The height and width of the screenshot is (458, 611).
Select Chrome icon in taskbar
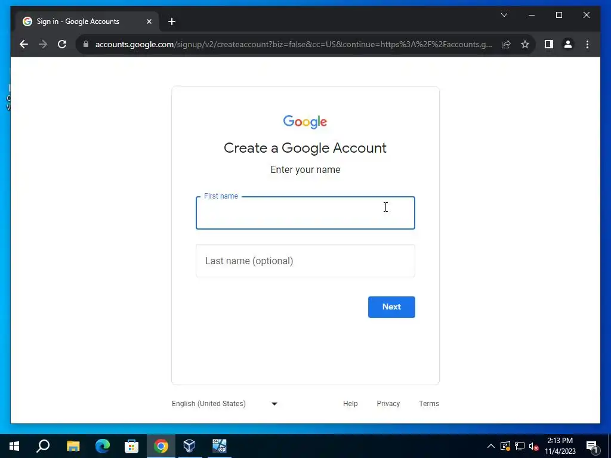(x=161, y=446)
